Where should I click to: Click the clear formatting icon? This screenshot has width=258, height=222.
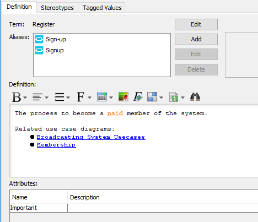[138, 97]
